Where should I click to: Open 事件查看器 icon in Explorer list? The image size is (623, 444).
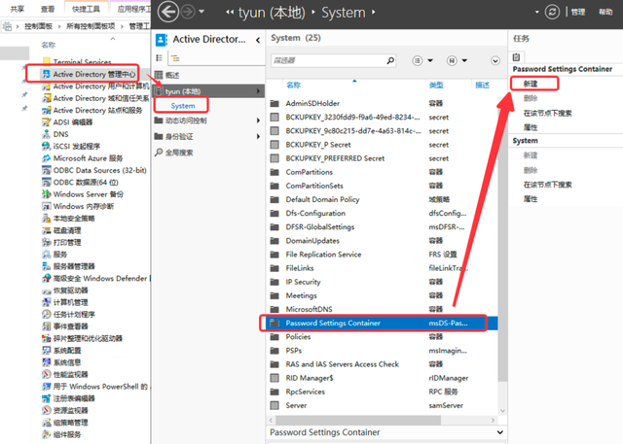point(47,326)
